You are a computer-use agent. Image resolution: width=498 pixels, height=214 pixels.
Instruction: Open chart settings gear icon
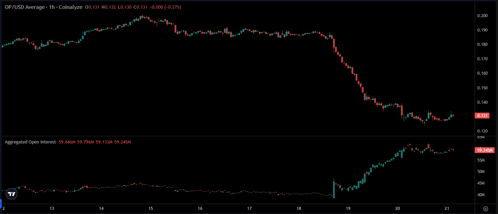486,209
